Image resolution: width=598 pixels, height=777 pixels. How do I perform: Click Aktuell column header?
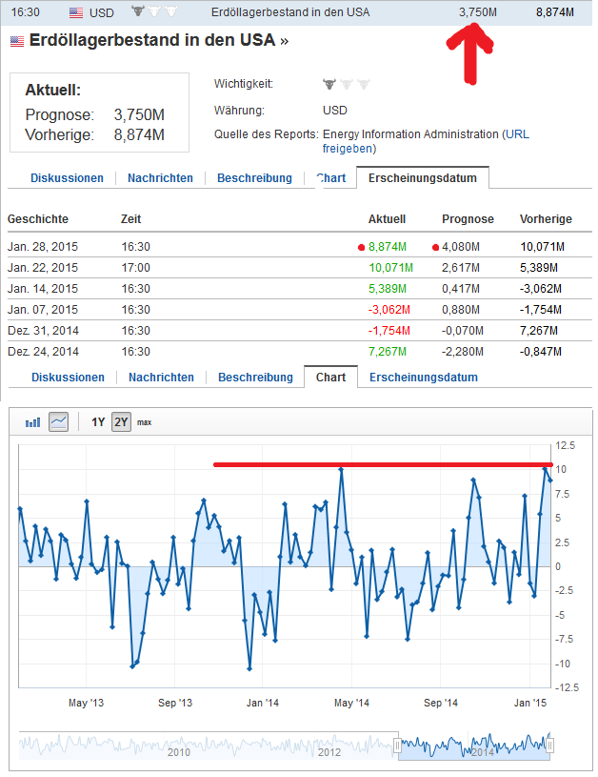pos(387,219)
